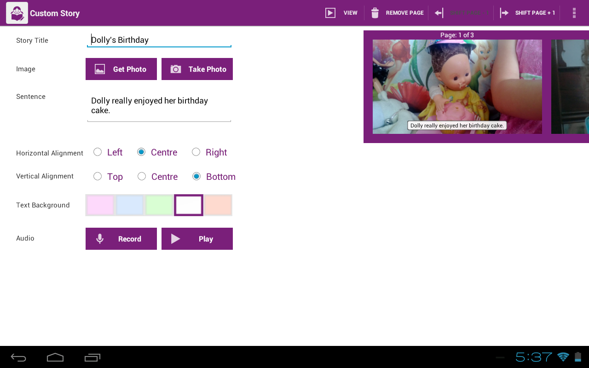589x368 pixels.
Task: Choose the light green text background swatch
Action: pos(159,205)
